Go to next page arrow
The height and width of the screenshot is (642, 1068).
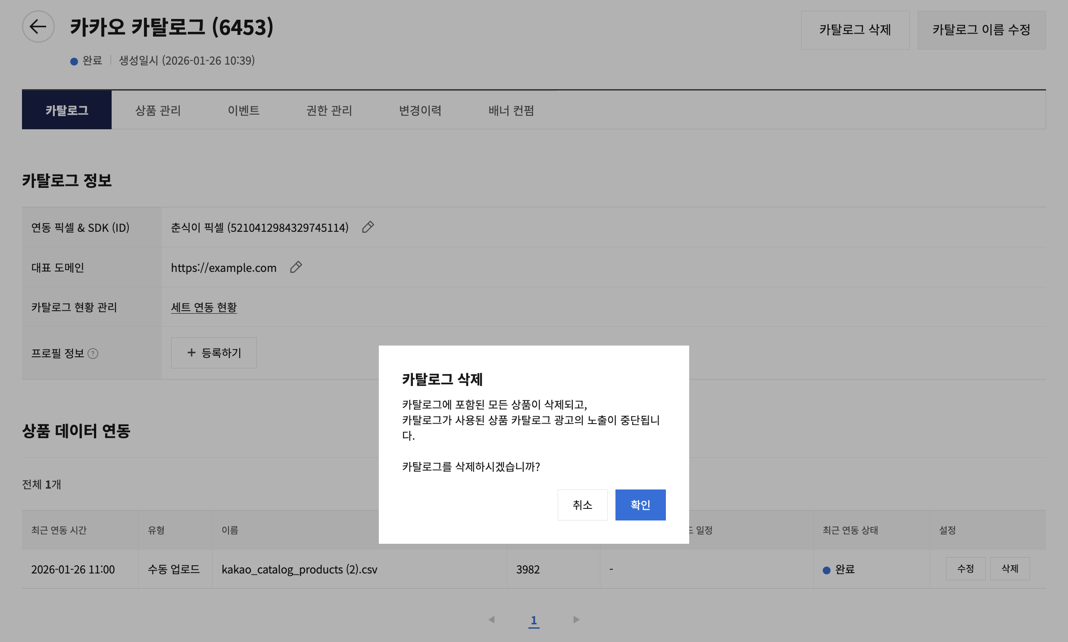576,620
